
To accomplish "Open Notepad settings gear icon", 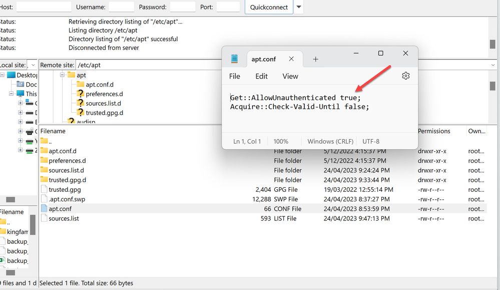I will click(x=405, y=76).
